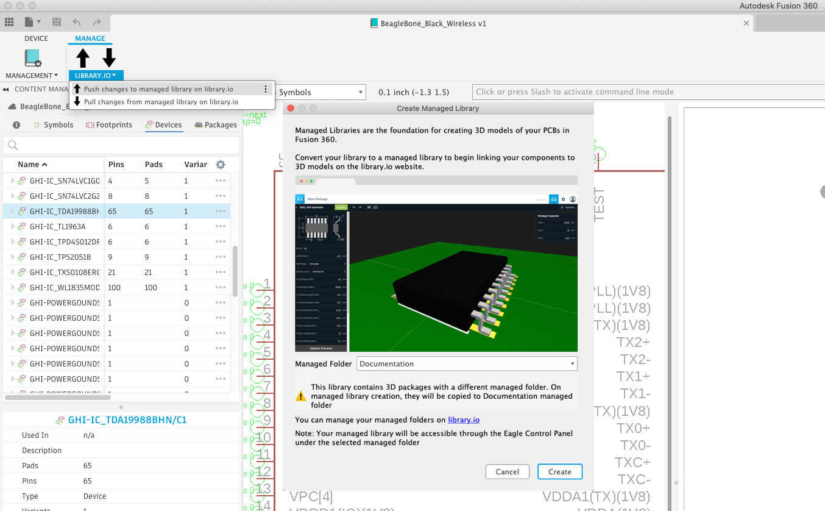Click the warning triangle icon in dialog
The height and width of the screenshot is (511, 825).
pyautogui.click(x=300, y=396)
